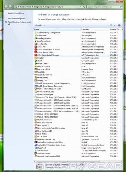Select the Adobe AIR program icon
The height and width of the screenshot is (172, 126).
click(x=36, y=47)
